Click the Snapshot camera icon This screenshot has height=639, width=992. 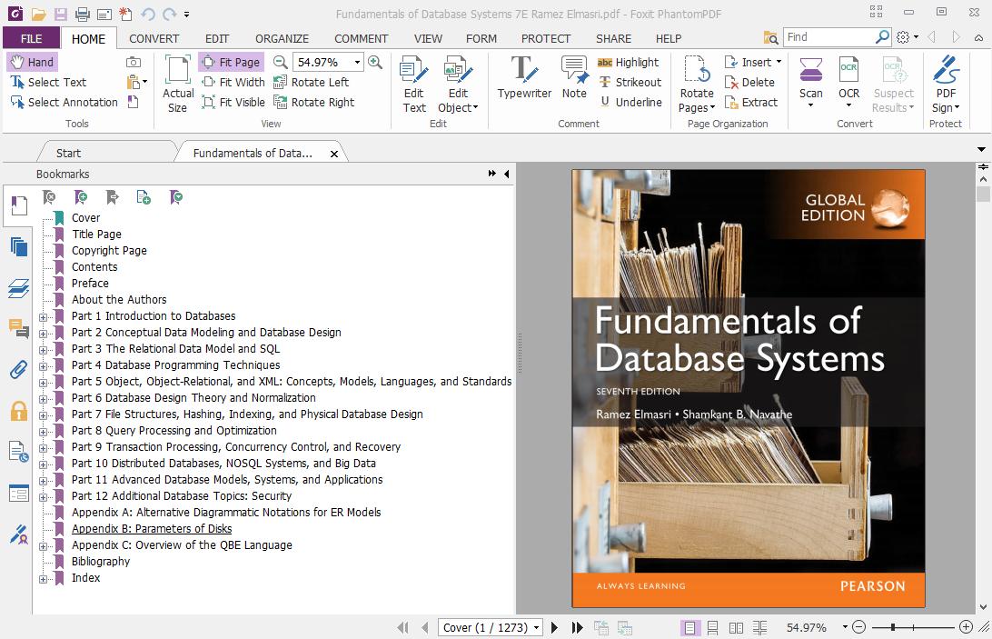point(134,62)
